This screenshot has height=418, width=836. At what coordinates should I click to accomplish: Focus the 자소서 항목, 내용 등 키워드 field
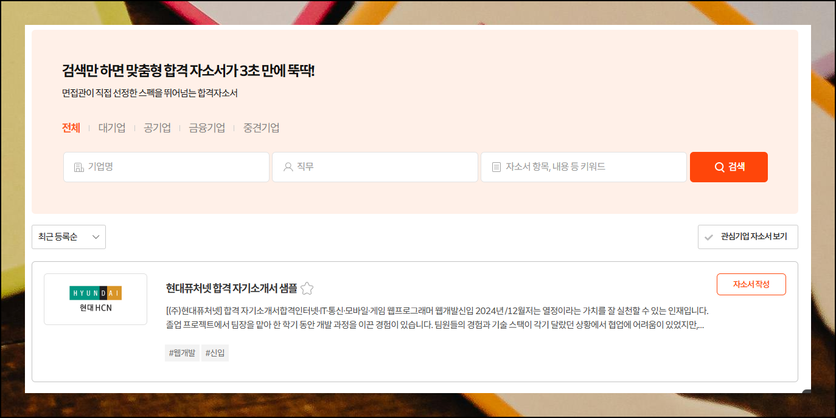583,167
